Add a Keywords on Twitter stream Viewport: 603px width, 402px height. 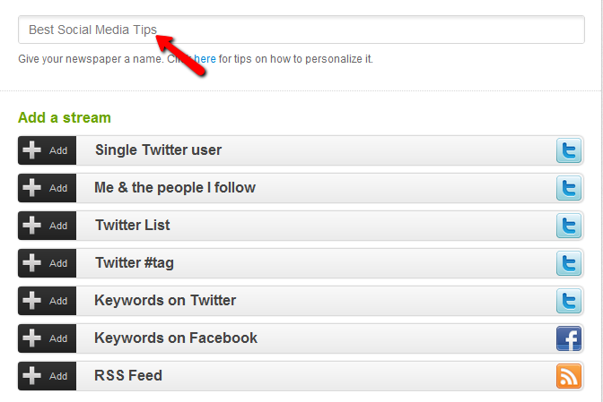(47, 301)
